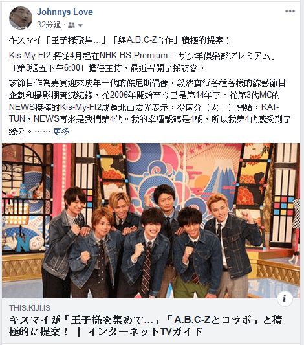The height and width of the screenshot is (345, 304).
Task: Click the Kis-My-Ft2 link before 成員北山宏光
Action: click(81, 107)
